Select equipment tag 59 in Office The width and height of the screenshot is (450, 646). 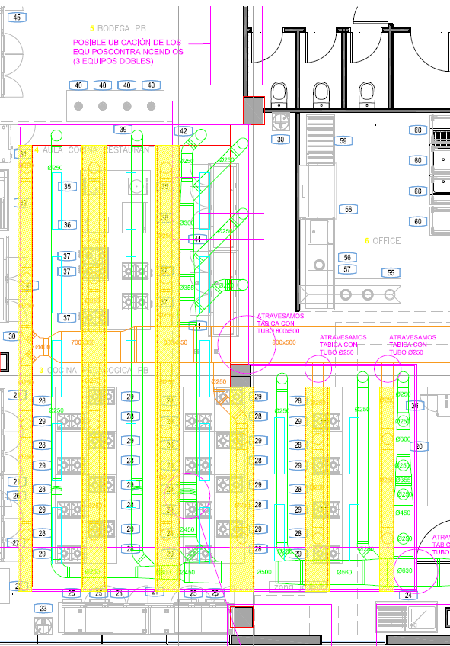click(x=343, y=141)
